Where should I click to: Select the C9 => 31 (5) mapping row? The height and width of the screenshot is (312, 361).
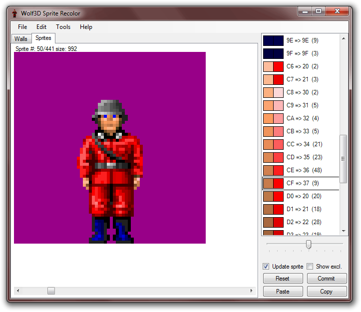click(301, 105)
